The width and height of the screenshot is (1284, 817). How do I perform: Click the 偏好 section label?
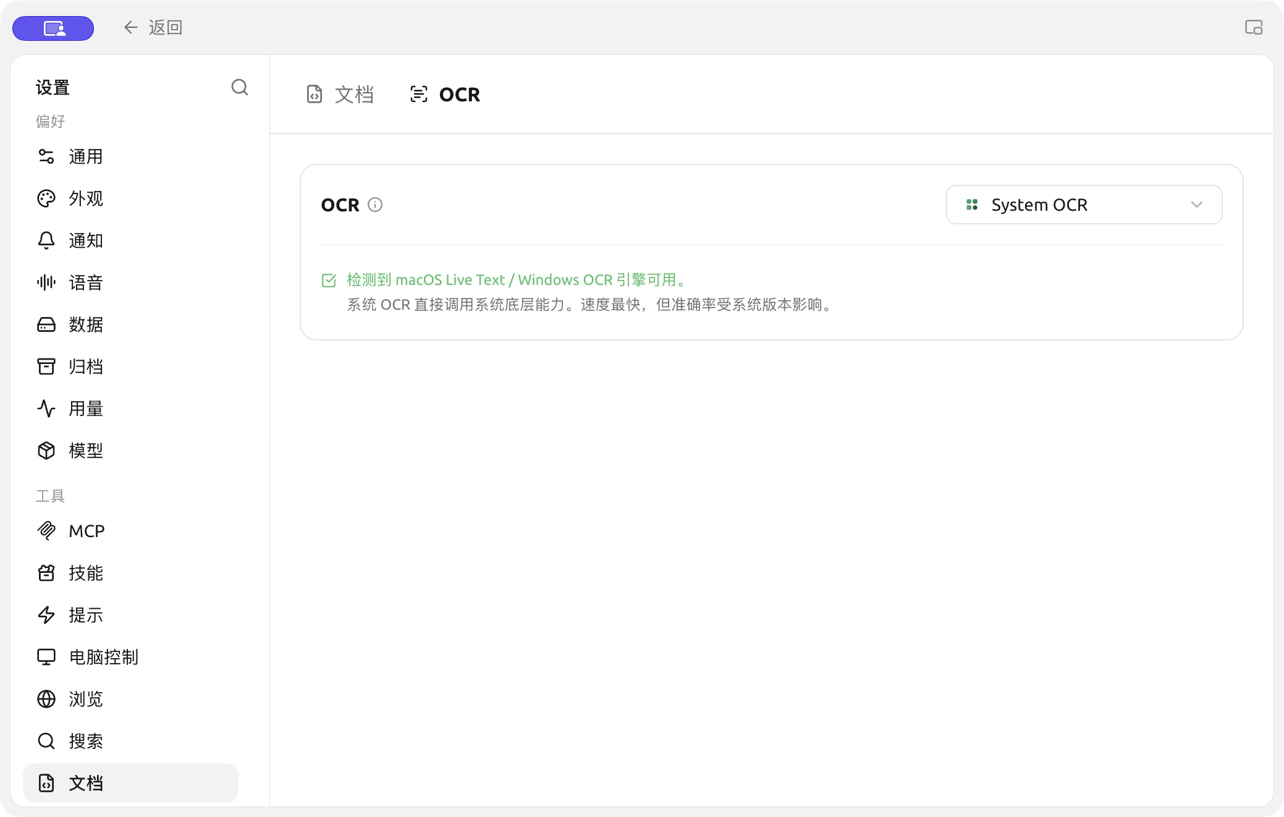point(51,121)
